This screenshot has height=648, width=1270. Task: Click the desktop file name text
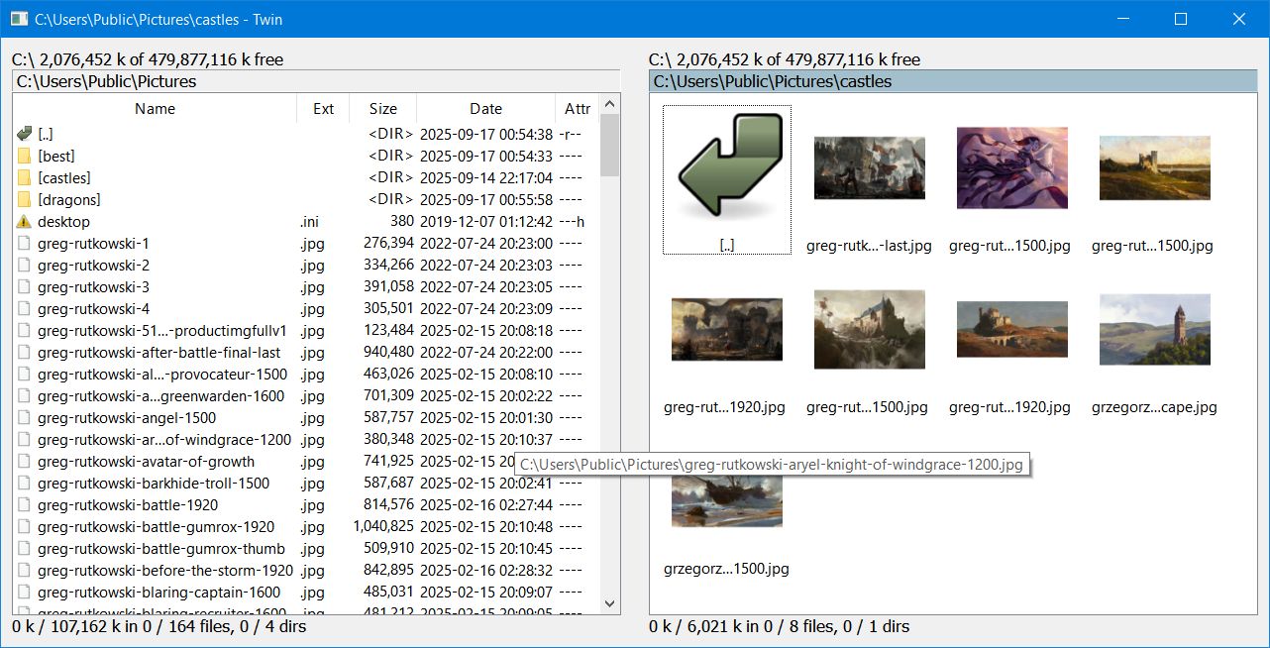(63, 221)
